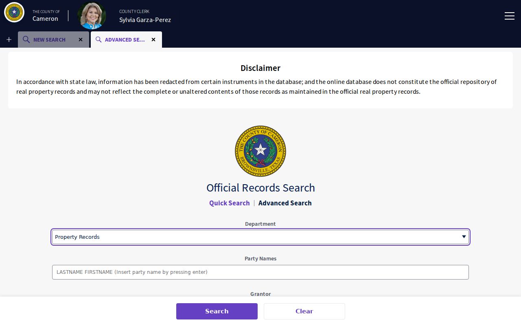This screenshot has width=521, height=326.
Task: Close the New Search tab
Action: tap(81, 40)
